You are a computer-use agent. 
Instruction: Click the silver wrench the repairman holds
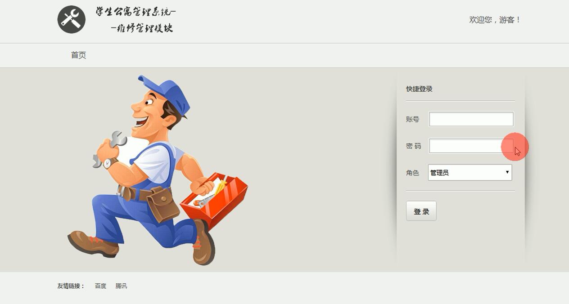coord(109,148)
